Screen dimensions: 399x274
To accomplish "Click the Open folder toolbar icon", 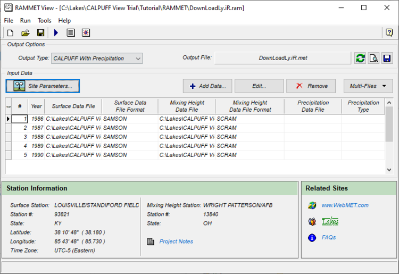I will pyautogui.click(x=25, y=33).
